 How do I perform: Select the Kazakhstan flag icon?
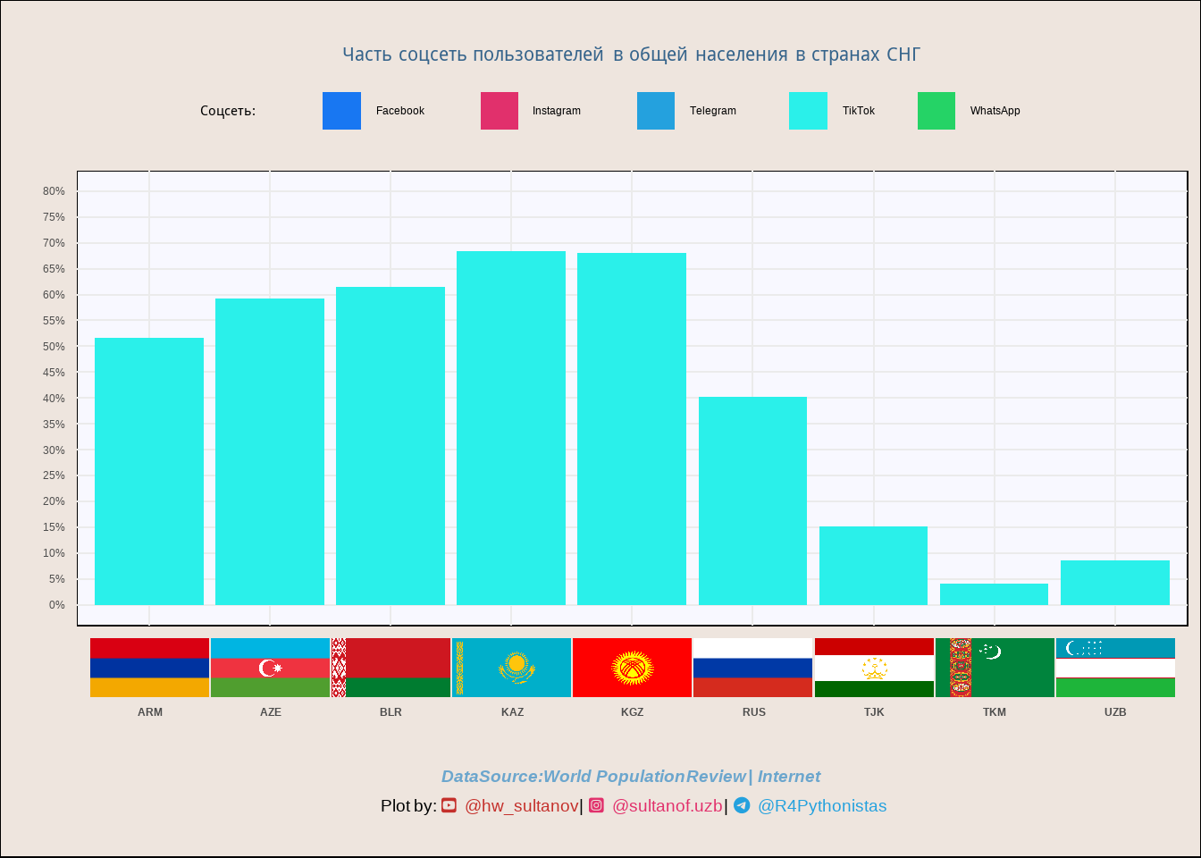[x=511, y=668]
